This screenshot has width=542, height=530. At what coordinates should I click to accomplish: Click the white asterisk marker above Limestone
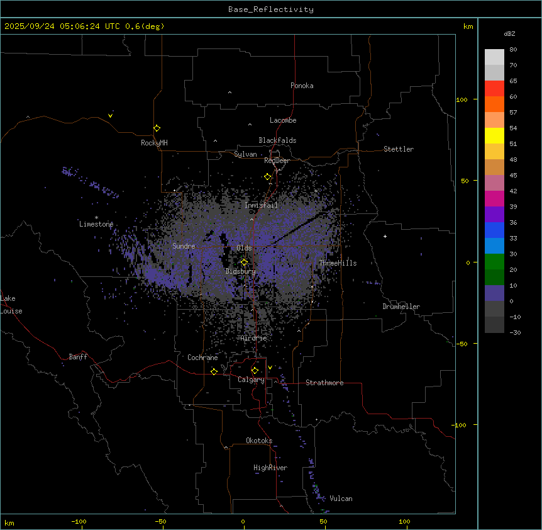[x=96, y=217]
